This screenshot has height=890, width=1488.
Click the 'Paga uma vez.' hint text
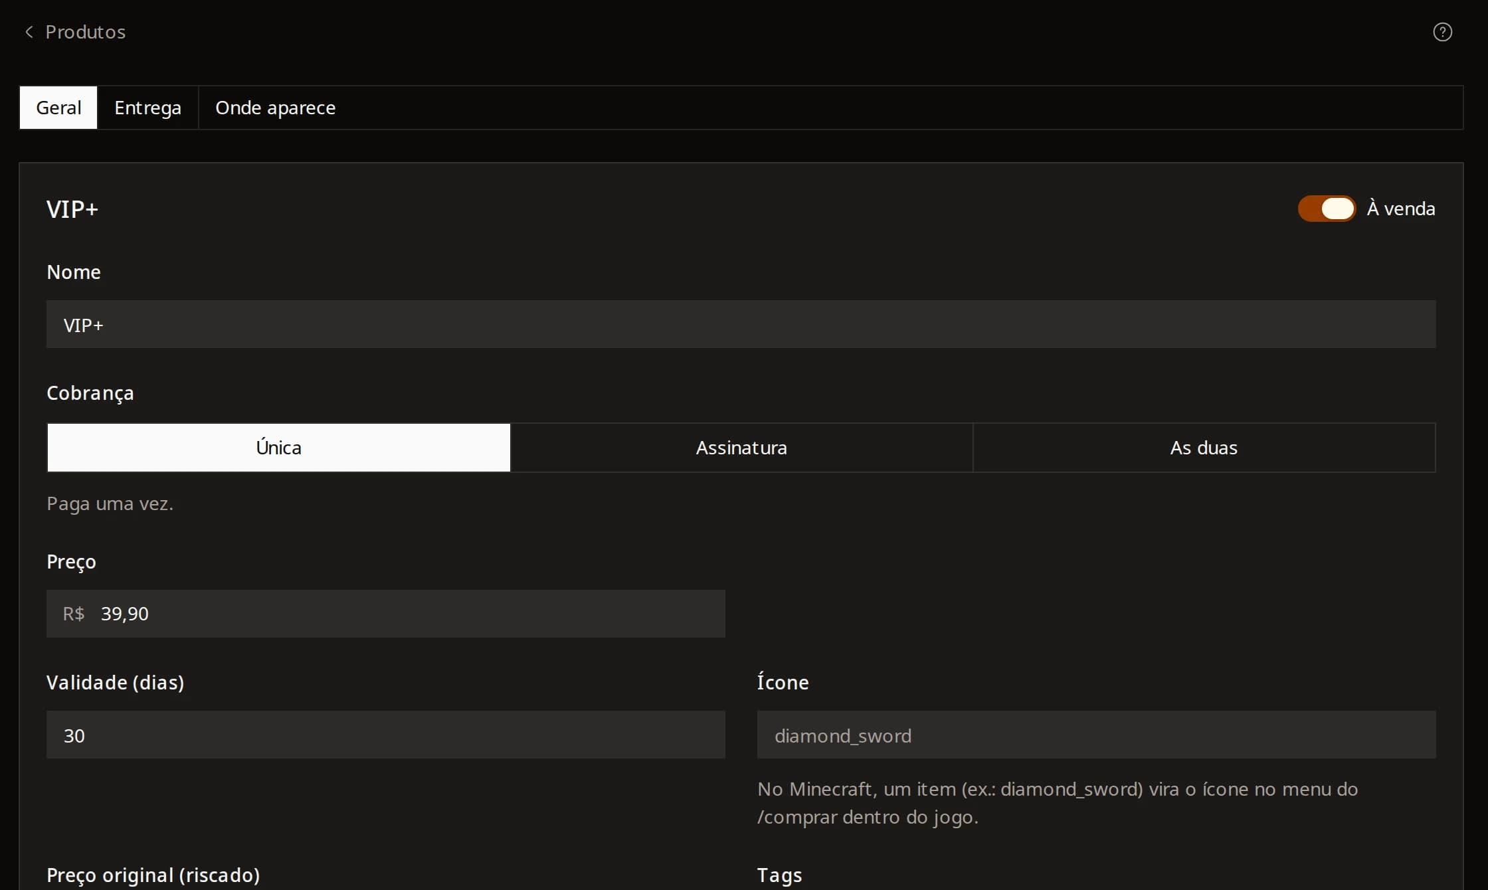click(110, 504)
